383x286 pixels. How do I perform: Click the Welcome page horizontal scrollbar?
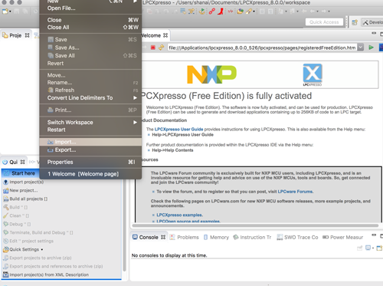click(x=255, y=225)
